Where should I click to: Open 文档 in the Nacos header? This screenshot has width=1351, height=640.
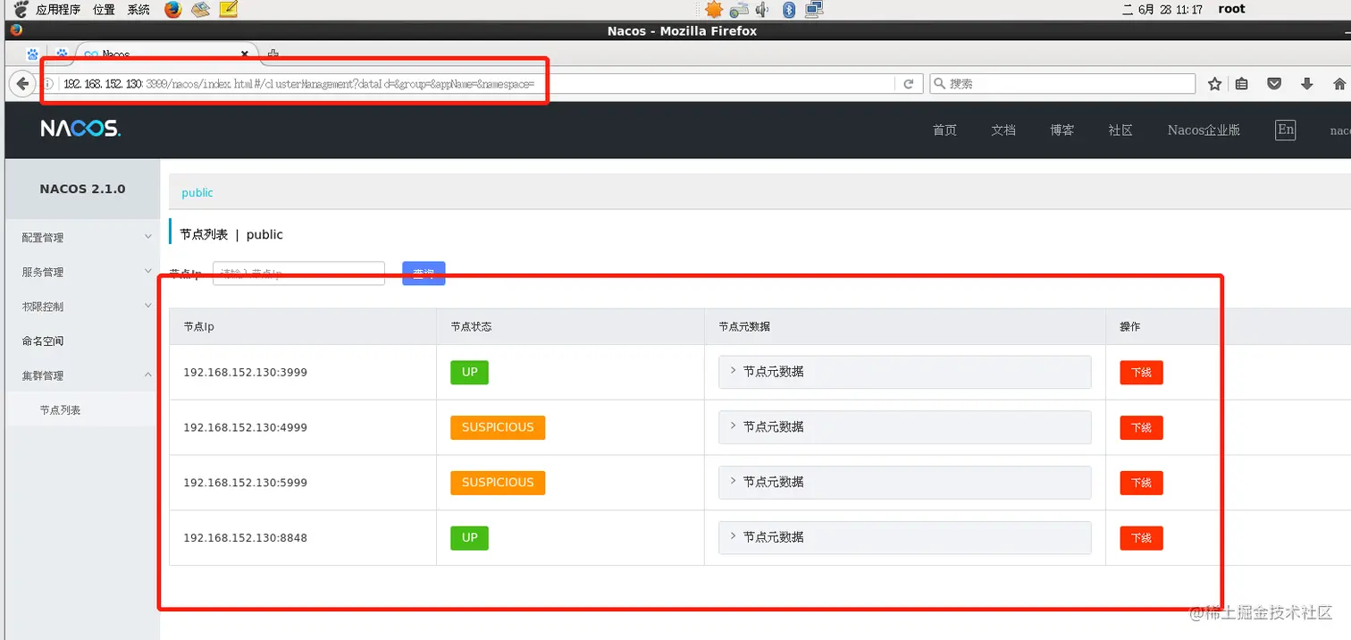pyautogui.click(x=1003, y=131)
